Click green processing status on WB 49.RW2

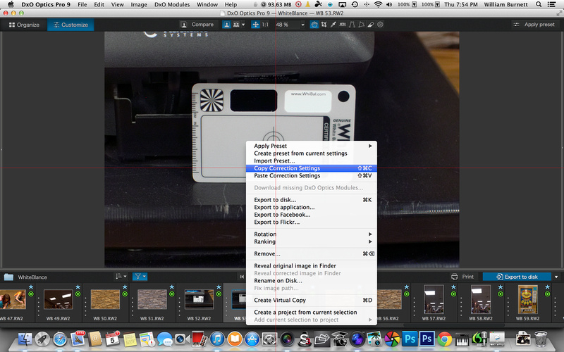[78, 294]
